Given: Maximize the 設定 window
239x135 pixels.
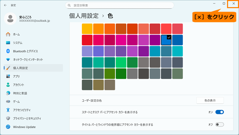Looking at the screenshot, I should (x=224, y=3).
